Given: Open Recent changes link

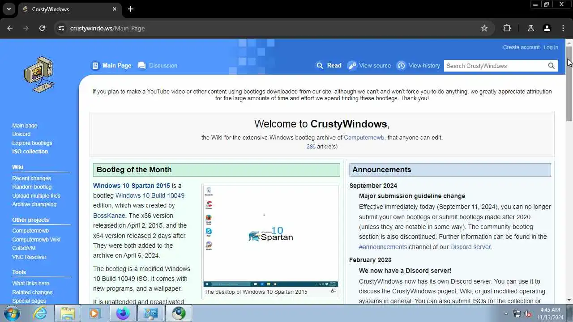Looking at the screenshot, I should tap(31, 178).
